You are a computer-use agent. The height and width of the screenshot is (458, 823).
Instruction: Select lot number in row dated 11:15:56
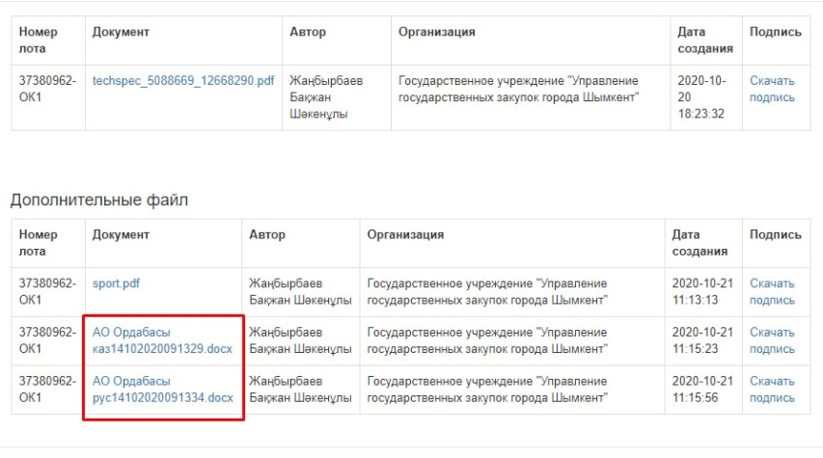[47, 390]
